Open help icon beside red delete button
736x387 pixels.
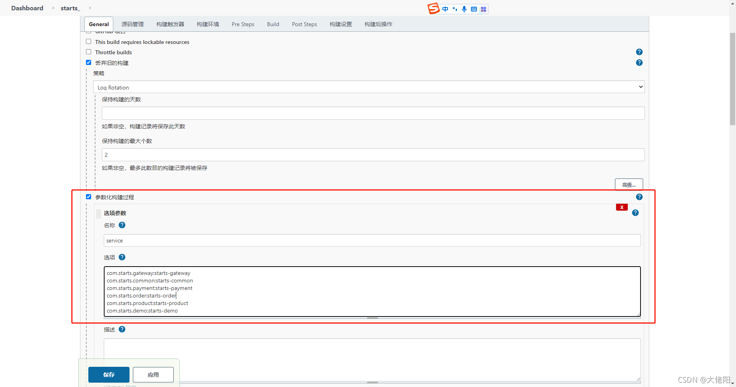click(x=635, y=213)
